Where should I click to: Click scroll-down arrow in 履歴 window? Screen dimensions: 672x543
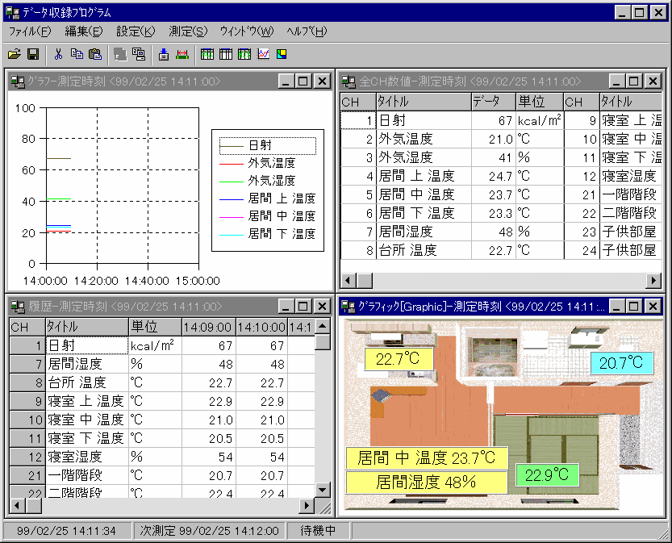(323, 490)
